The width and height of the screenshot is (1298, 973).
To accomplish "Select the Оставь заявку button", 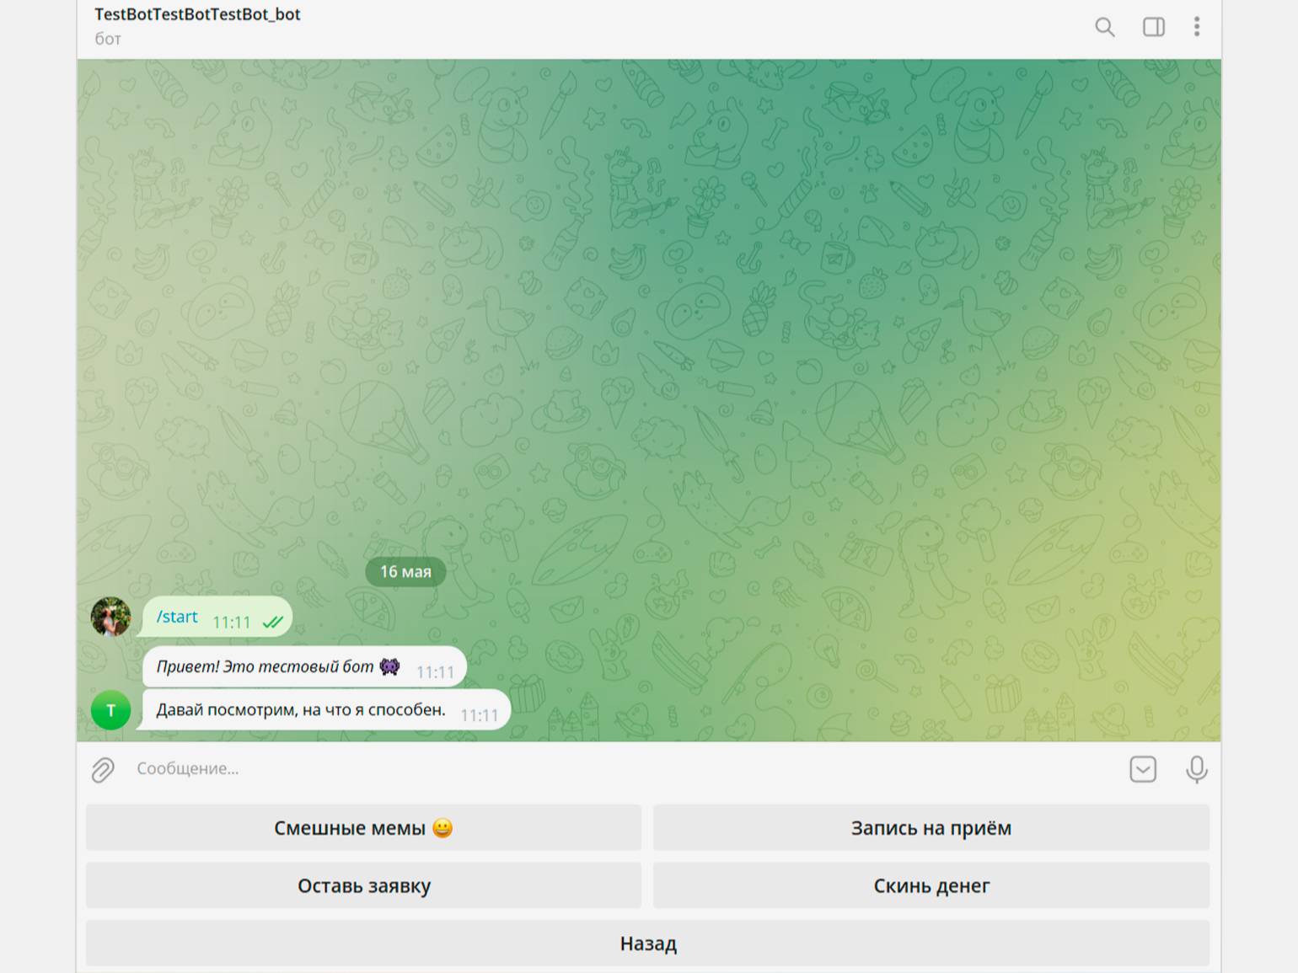I will coord(363,885).
